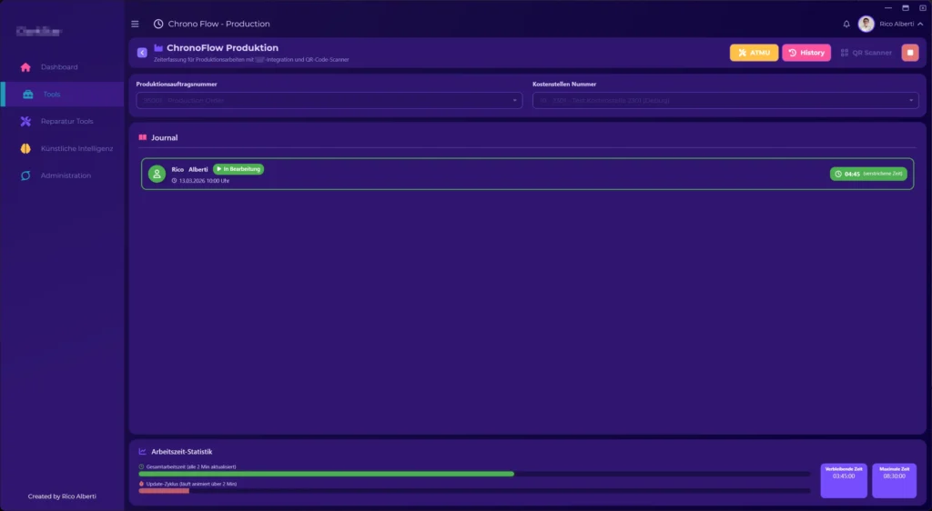The width and height of the screenshot is (932, 511).
Task: Click the blurred app logo in sidebar
Action: click(x=39, y=31)
